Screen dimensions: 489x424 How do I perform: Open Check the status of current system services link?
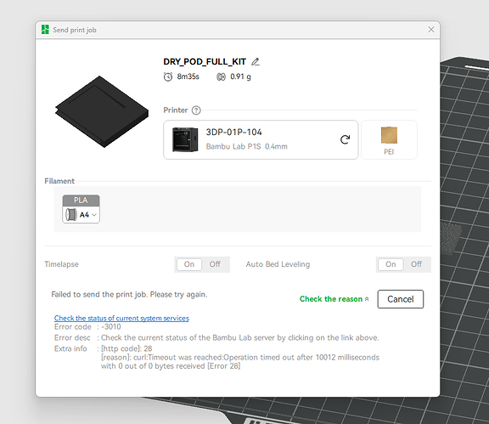point(121,318)
